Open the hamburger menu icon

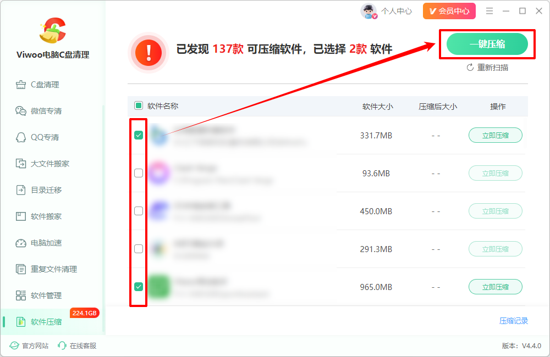point(490,11)
